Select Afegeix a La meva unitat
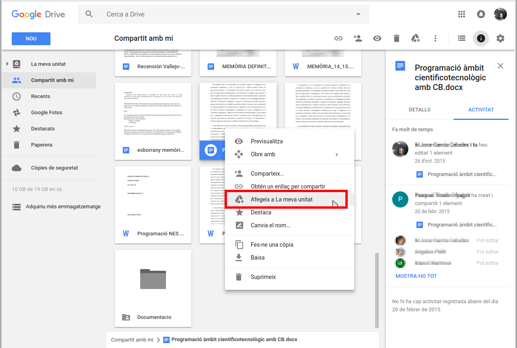 pos(282,199)
